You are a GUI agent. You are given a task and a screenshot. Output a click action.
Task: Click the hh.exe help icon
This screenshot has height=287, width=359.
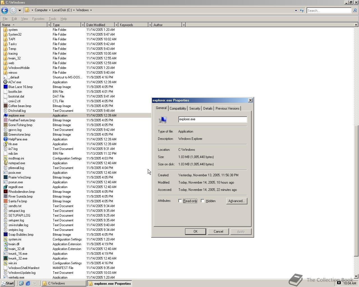(x=5, y=144)
